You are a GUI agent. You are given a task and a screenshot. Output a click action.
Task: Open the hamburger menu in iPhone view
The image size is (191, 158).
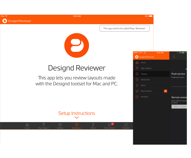coord(174,57)
